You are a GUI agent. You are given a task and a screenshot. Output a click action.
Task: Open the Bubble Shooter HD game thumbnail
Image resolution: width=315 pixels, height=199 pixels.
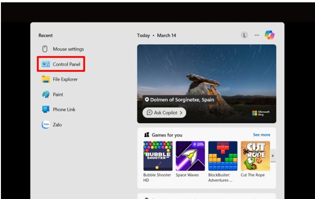point(157,156)
